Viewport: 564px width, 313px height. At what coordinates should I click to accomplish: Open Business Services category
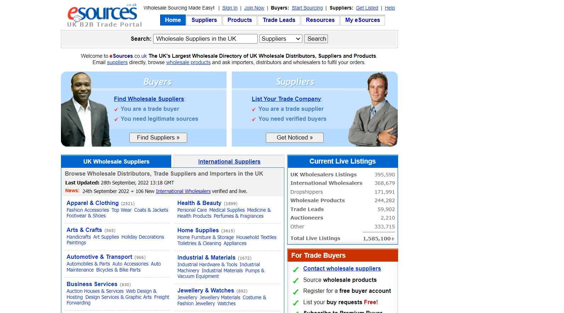92,284
